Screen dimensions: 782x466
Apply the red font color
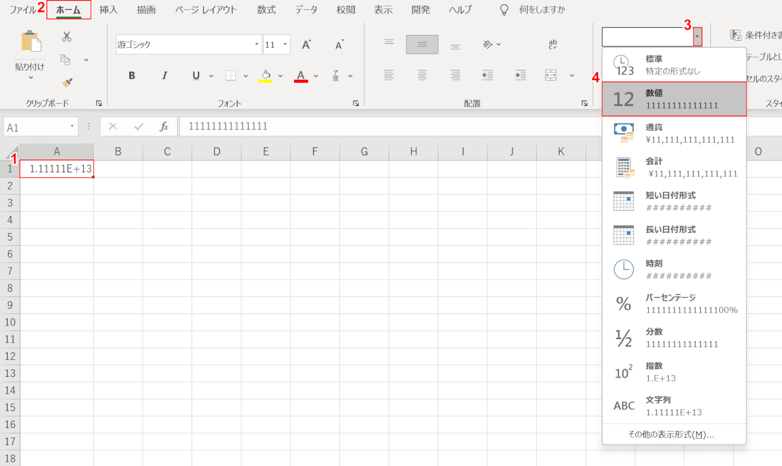[301, 76]
